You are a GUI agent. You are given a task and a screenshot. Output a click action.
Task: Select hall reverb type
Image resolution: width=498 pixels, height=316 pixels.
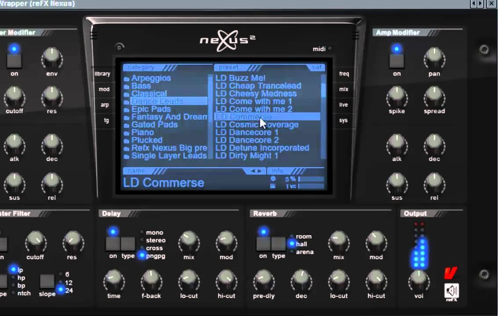298,244
